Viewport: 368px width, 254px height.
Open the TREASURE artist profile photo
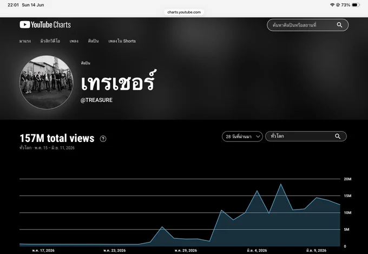click(x=47, y=82)
